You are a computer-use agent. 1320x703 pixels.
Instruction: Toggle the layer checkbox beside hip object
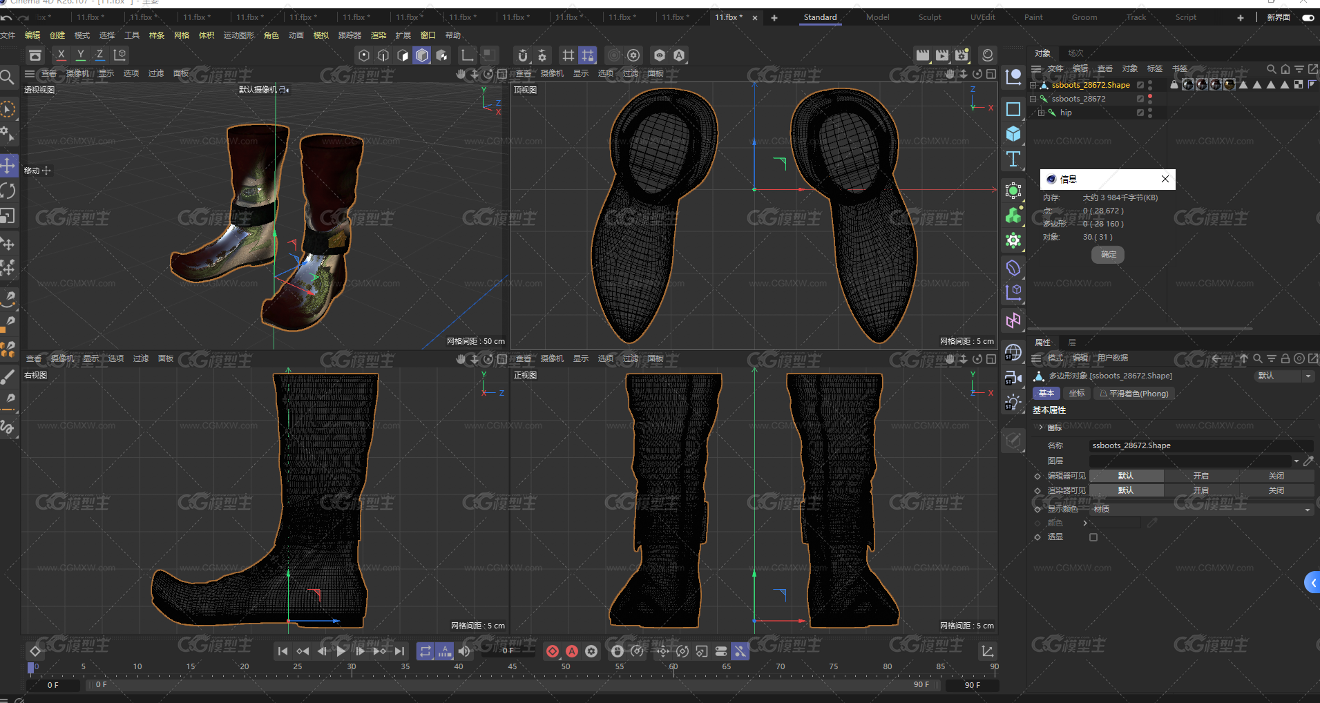[1140, 113]
